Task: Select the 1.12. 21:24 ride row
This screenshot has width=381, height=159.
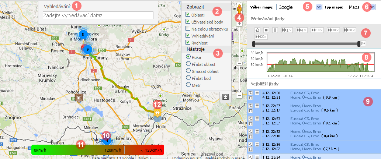Action: pos(314,156)
